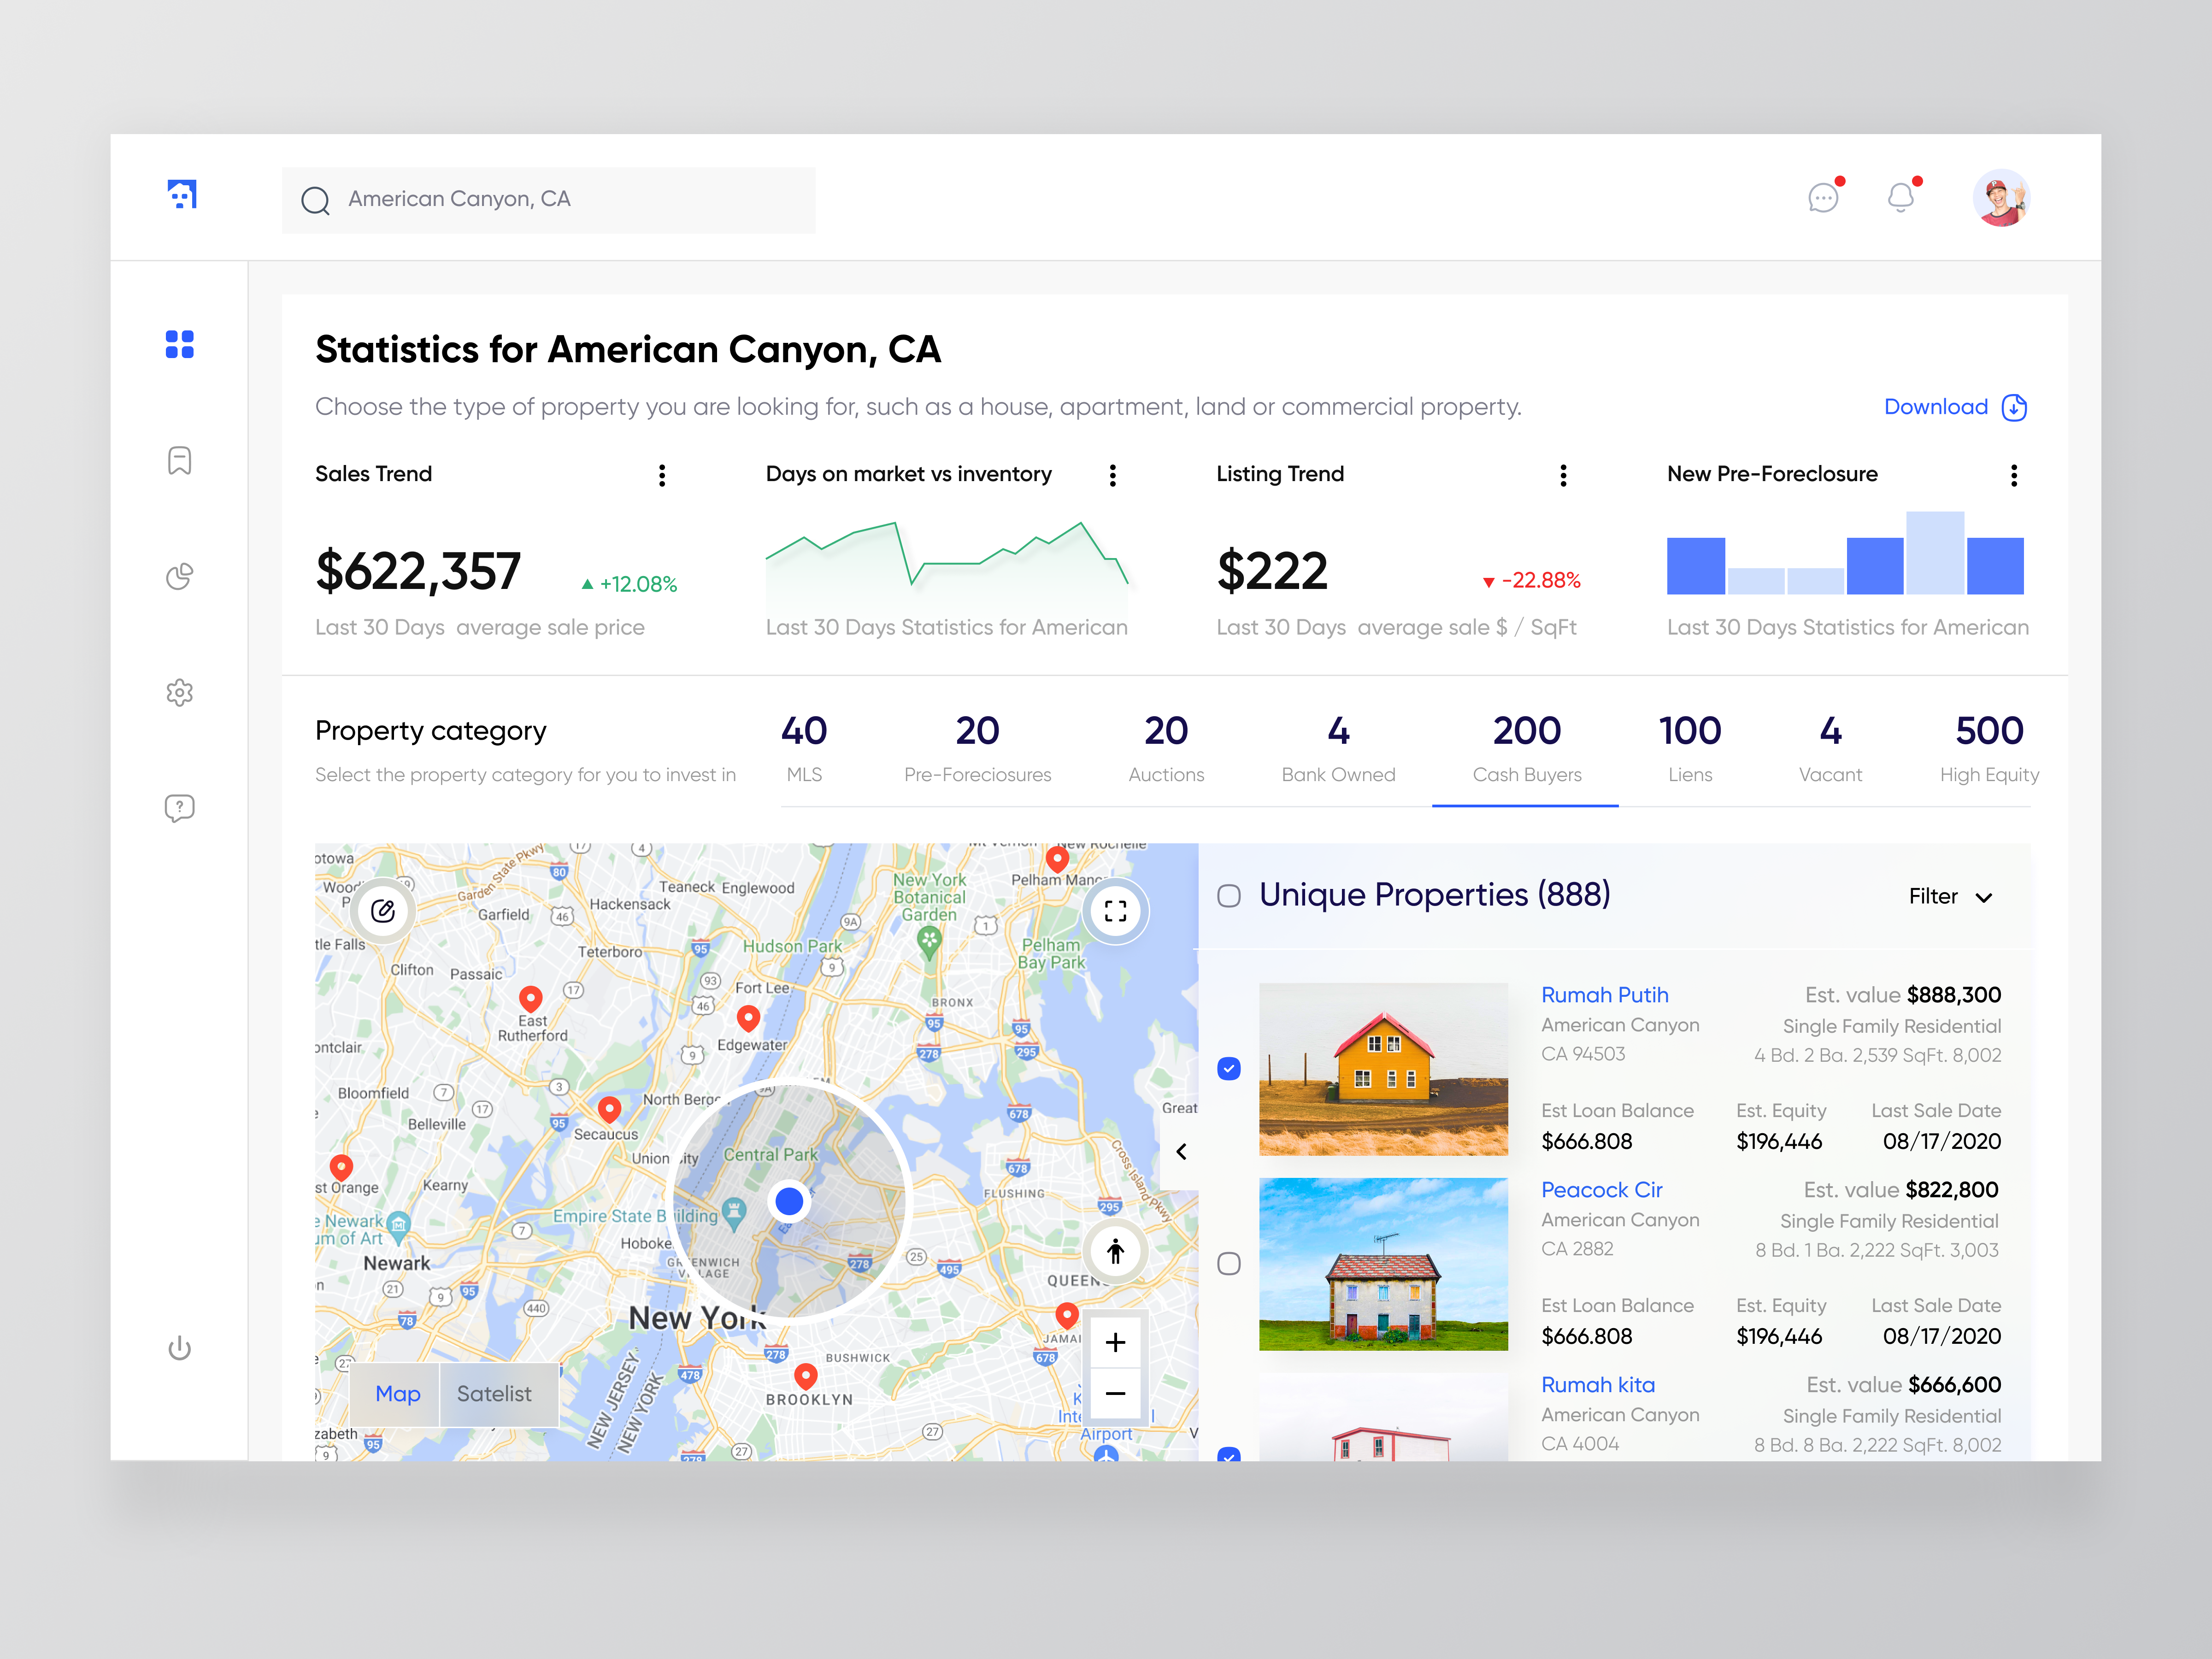Screen dimensions: 2212x1659
Task: Open the Rumah kita property listing
Action: point(1598,1384)
